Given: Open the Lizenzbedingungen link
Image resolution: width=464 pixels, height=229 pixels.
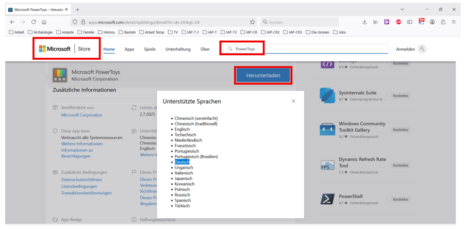Looking at the screenshot, I should (79, 186).
